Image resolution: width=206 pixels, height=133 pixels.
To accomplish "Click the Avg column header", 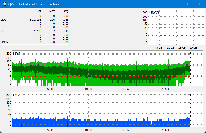I will click(x=66, y=11).
